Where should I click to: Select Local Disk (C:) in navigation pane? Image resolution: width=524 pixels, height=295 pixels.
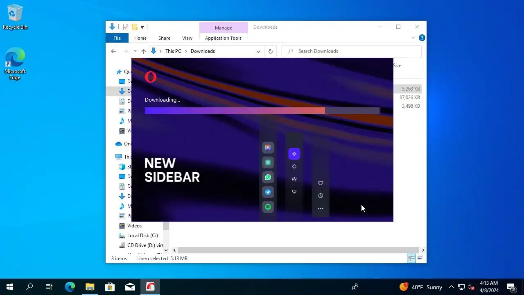142,236
